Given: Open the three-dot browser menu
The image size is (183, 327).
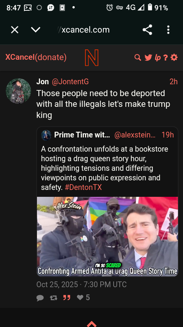Looking at the screenshot, I should coord(168,30).
